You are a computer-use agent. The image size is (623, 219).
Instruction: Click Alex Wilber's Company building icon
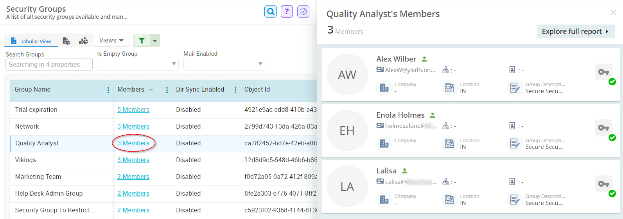tap(384, 88)
